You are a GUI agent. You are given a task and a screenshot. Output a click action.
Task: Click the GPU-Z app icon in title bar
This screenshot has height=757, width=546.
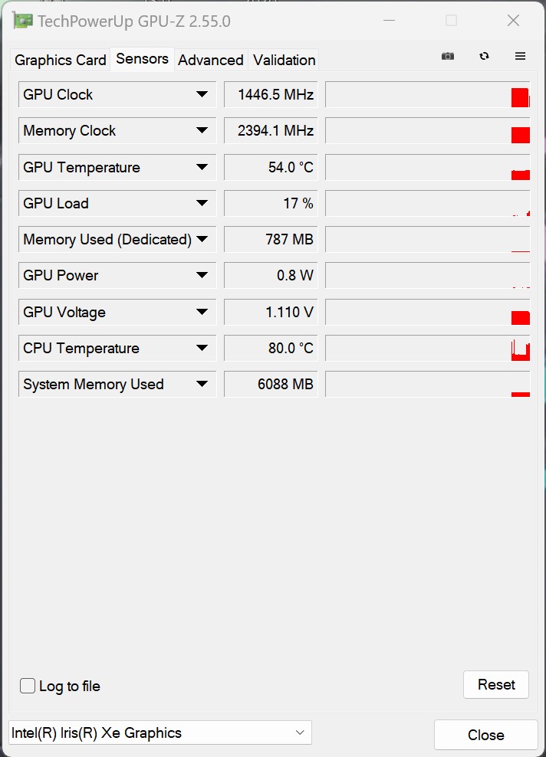point(23,21)
